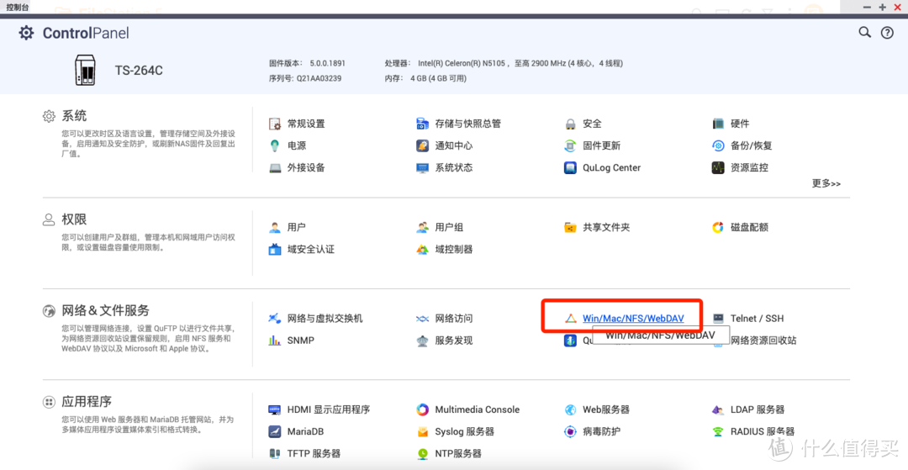Open 网络与虚拟交换机 network switch icon
Image resolution: width=908 pixels, height=470 pixels.
[274, 319]
